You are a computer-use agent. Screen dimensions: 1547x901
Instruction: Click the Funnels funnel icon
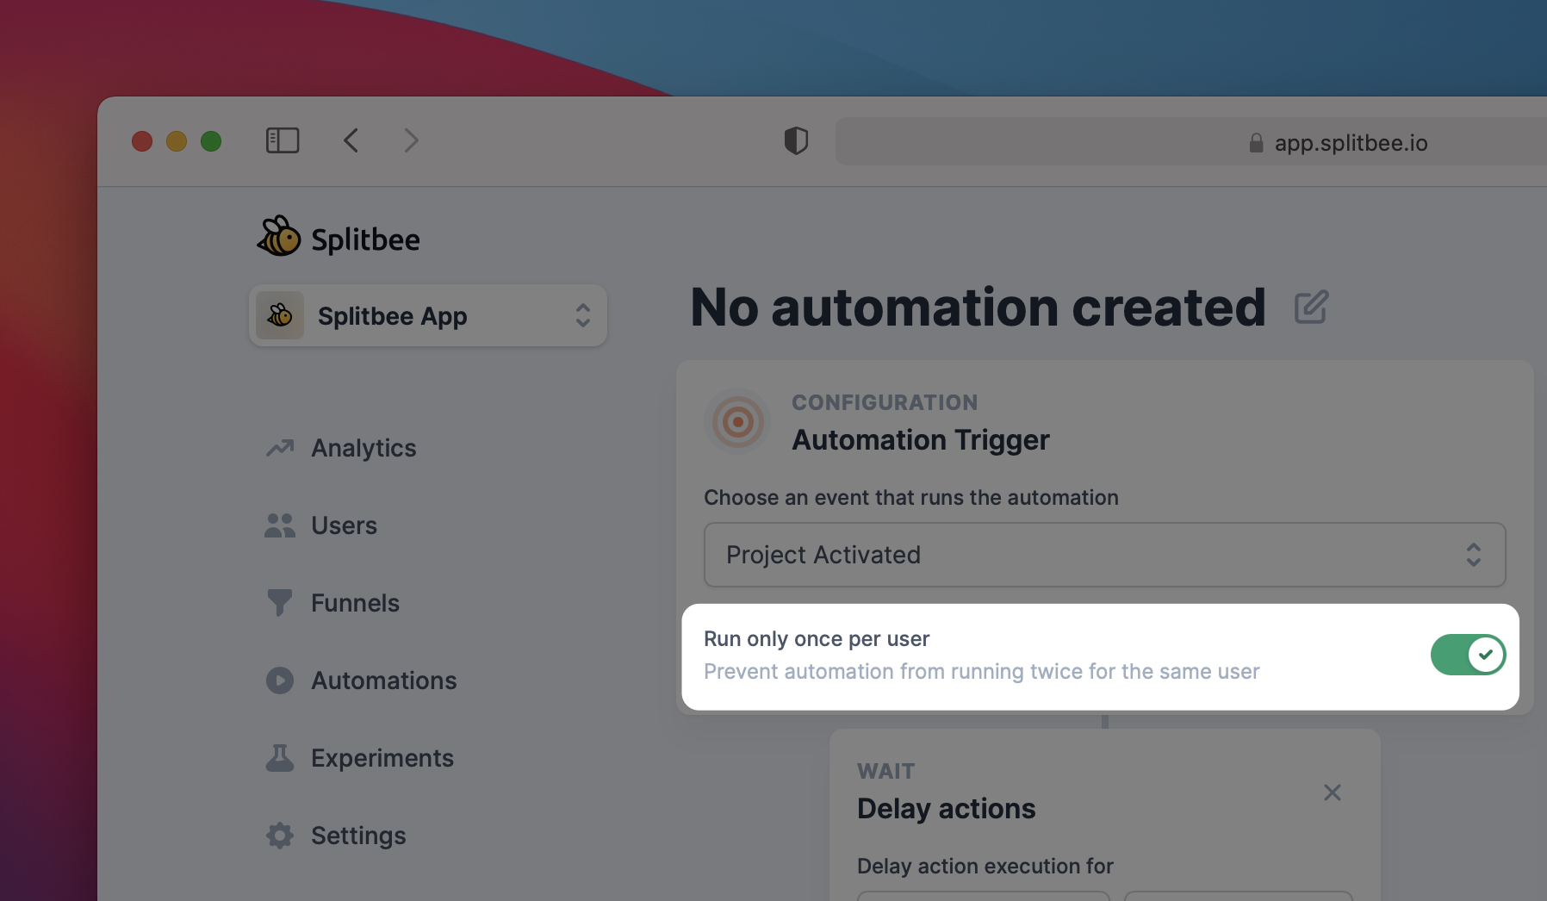click(x=280, y=603)
